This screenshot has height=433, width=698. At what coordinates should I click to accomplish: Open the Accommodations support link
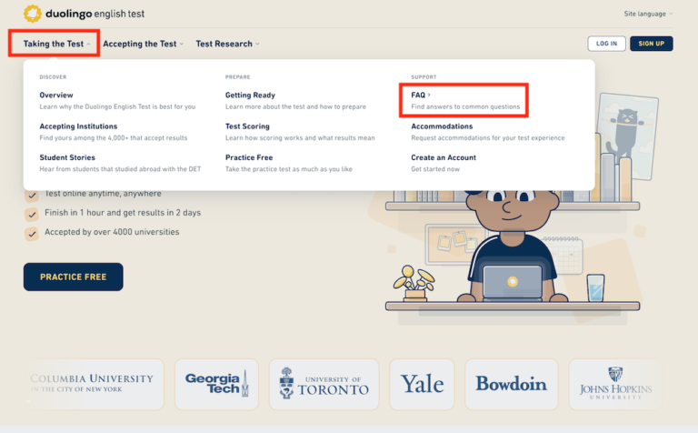coord(442,126)
